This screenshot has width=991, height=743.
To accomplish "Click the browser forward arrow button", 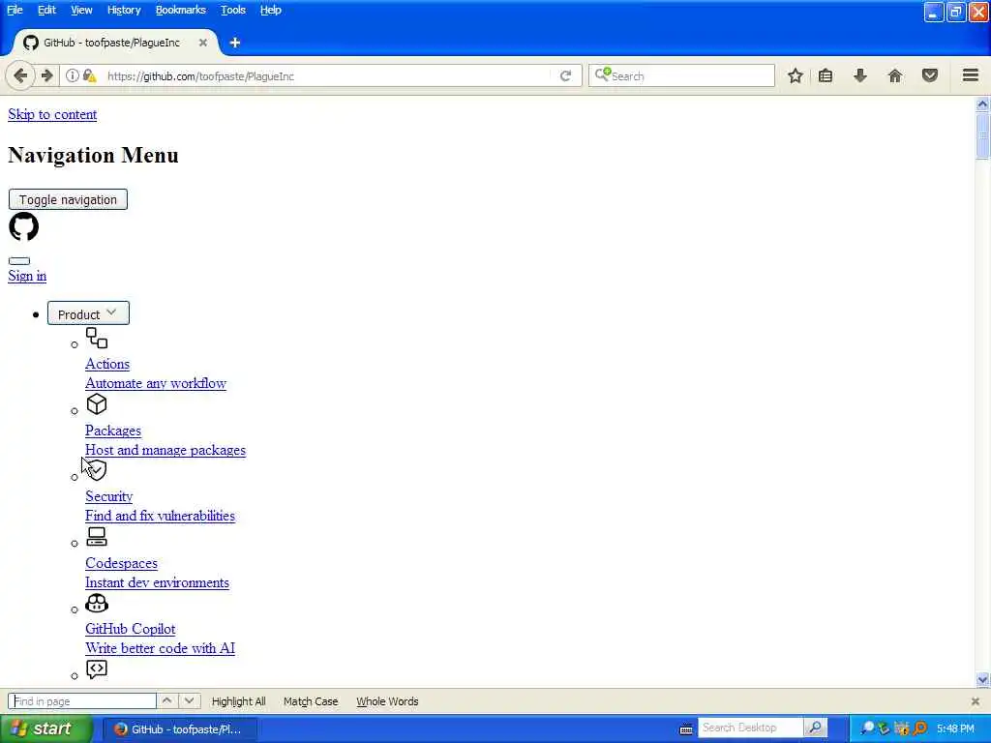I will [46, 75].
